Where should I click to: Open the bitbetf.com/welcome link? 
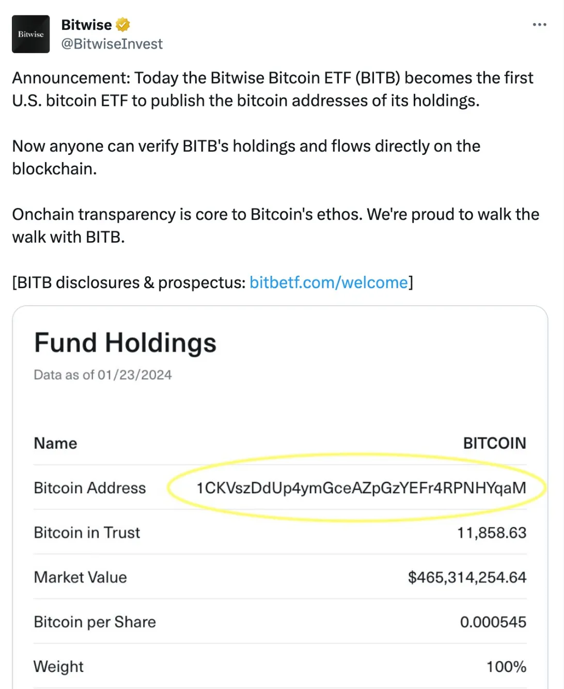click(x=328, y=283)
